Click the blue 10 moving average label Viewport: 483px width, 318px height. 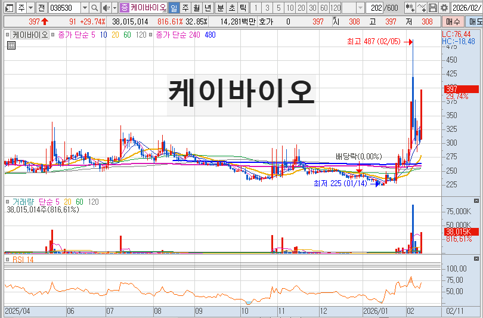point(103,35)
